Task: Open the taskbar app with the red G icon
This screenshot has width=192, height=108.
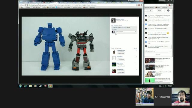Action: 46,86
